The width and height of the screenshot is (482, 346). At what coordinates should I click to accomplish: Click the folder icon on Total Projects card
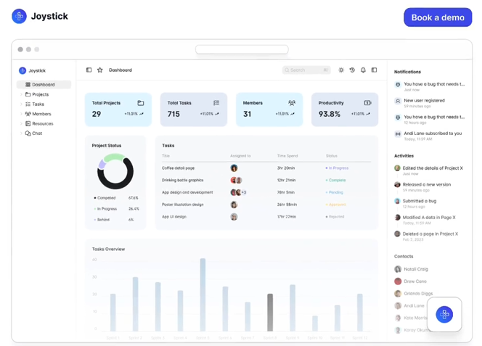pyautogui.click(x=141, y=103)
